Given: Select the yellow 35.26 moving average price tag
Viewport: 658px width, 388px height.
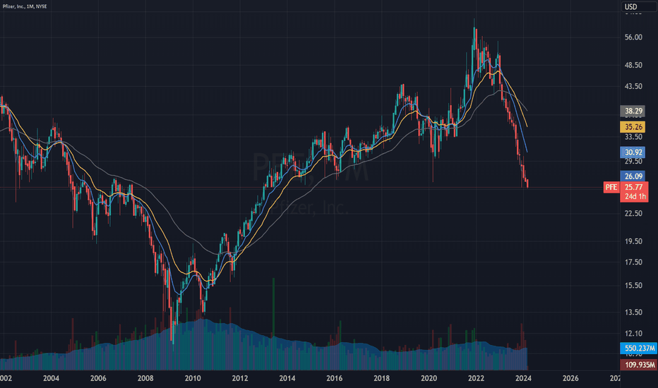Looking at the screenshot, I should [x=633, y=127].
